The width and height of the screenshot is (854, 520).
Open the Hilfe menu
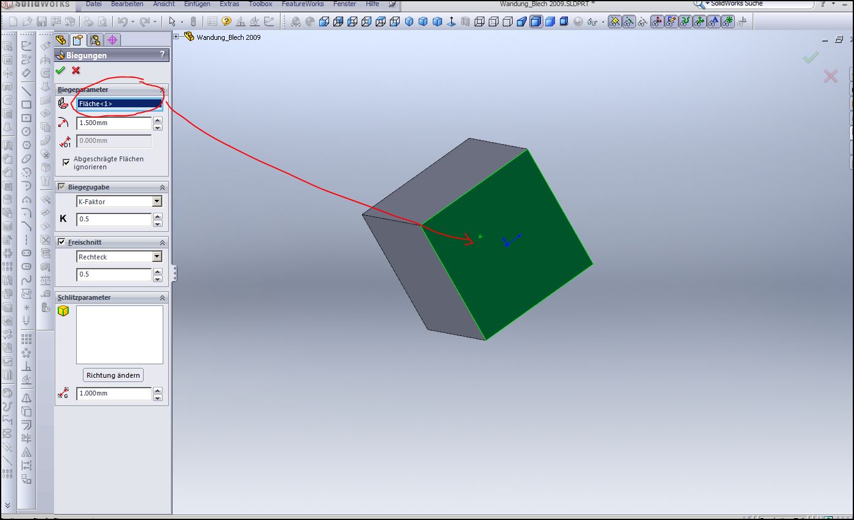pos(373,4)
